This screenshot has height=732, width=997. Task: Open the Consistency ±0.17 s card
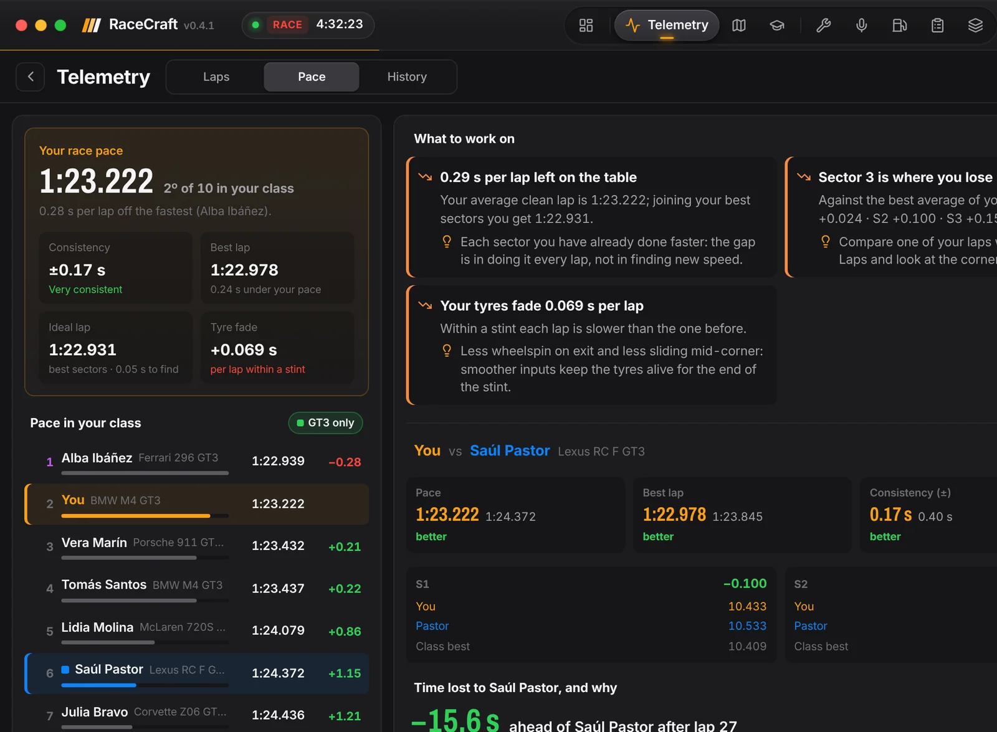pos(116,268)
